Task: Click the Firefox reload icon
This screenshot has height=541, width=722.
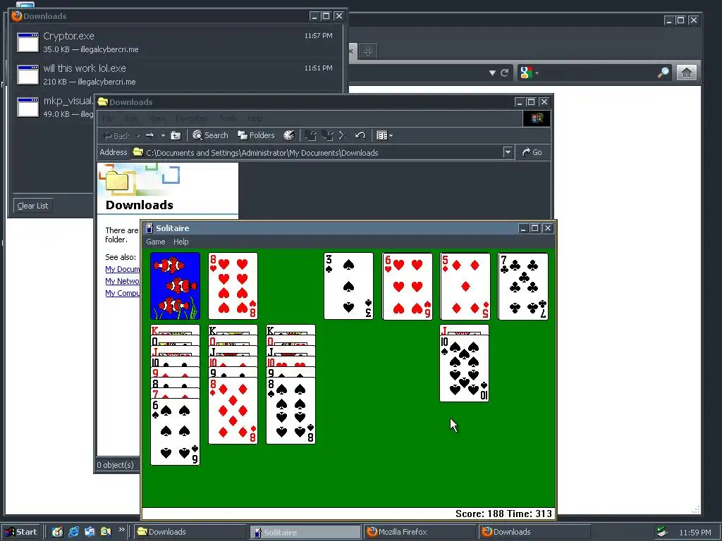Action: [x=505, y=73]
